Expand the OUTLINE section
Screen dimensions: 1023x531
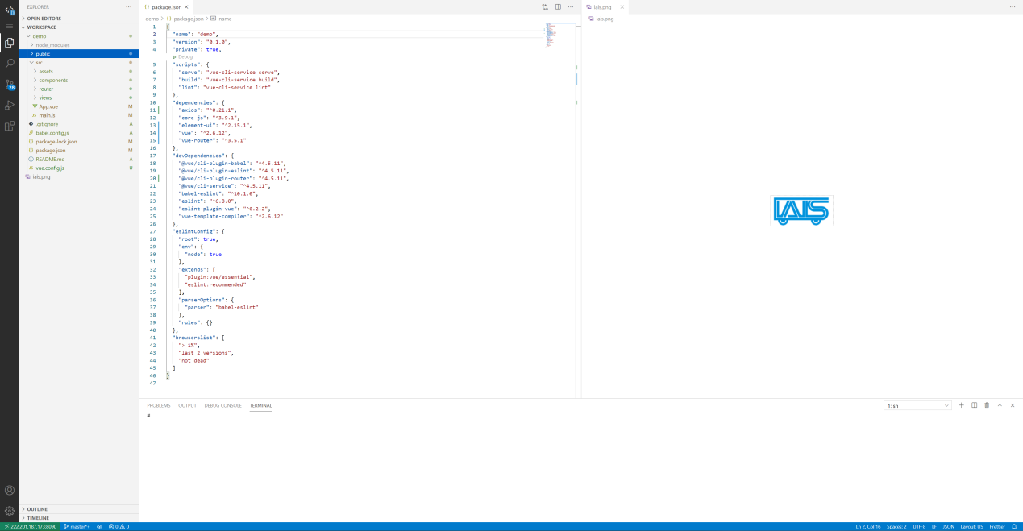(x=37, y=509)
